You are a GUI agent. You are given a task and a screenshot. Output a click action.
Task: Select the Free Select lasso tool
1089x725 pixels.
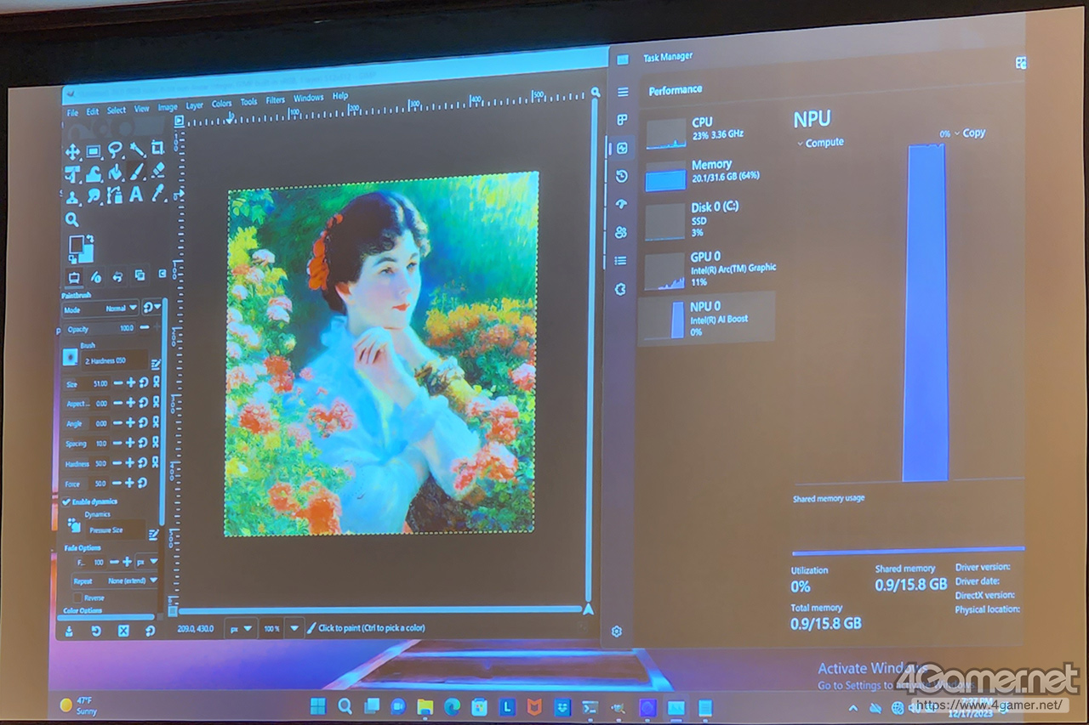[115, 150]
